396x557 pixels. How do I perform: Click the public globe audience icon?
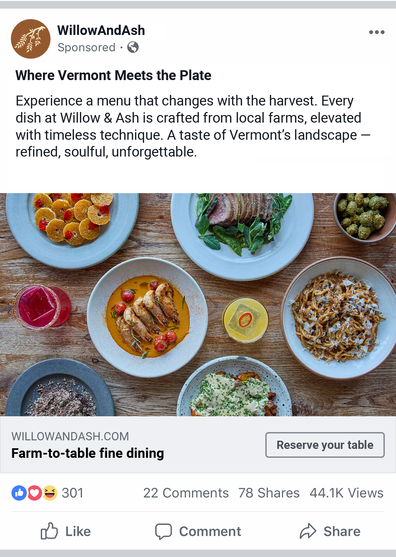(133, 47)
